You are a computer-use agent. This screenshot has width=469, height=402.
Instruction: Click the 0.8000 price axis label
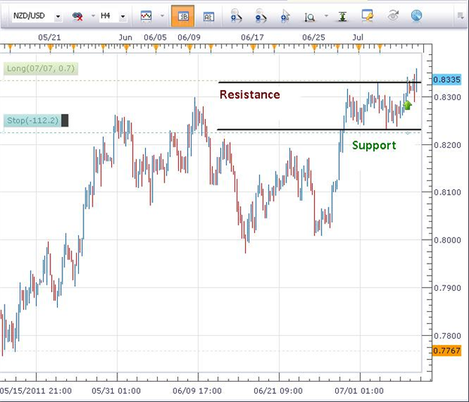tap(447, 240)
